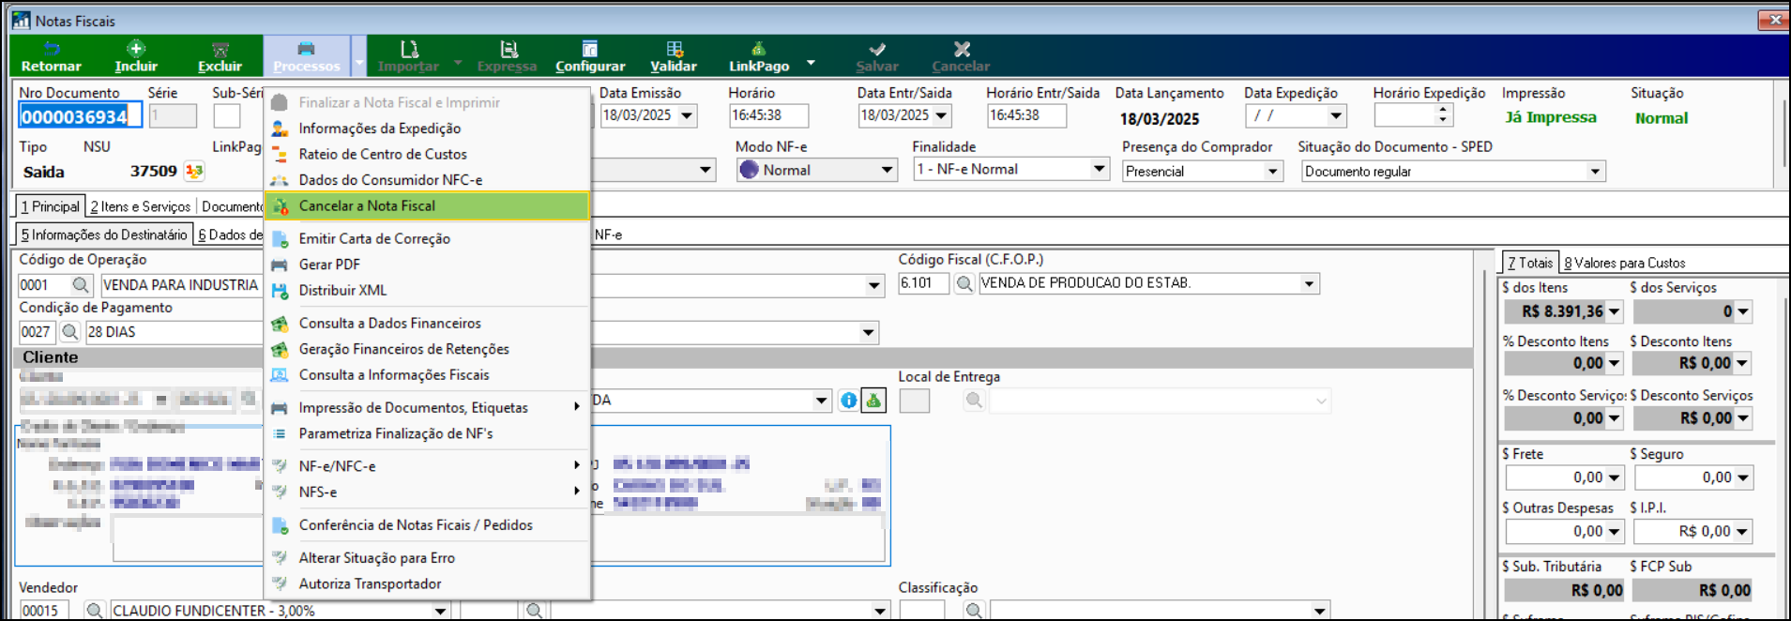Open Consulta a Dados Financeiros

click(428, 324)
